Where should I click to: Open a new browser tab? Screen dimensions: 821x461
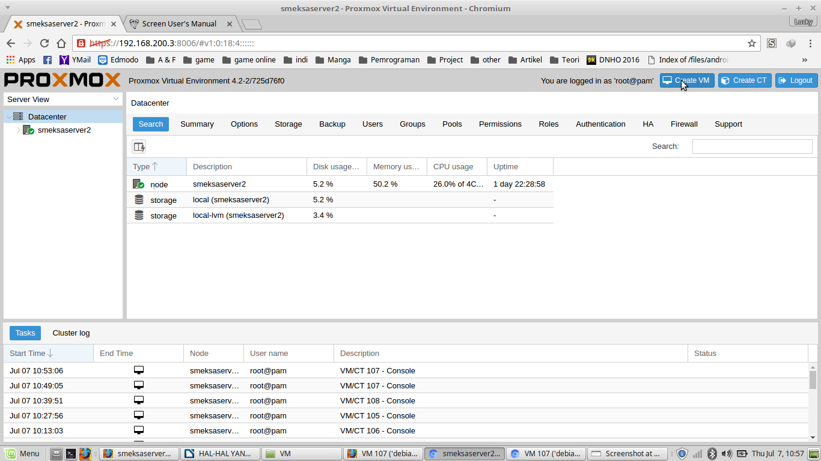(252, 24)
